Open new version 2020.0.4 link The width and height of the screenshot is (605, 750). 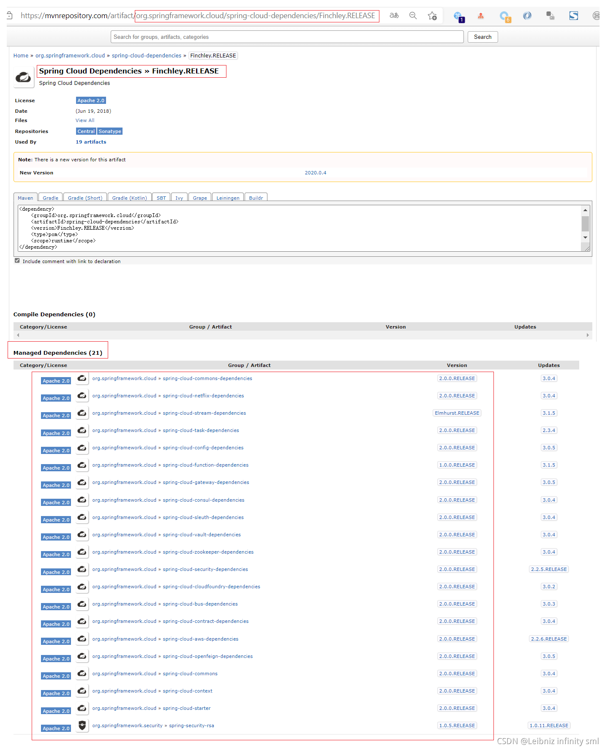pyautogui.click(x=316, y=173)
